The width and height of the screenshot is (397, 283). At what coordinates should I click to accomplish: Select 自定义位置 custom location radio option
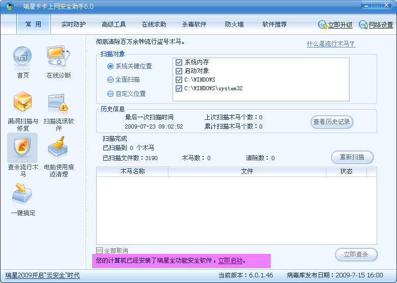click(110, 94)
